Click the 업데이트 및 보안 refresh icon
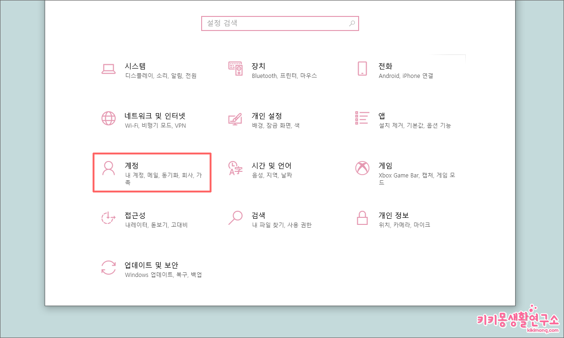 coord(109,267)
